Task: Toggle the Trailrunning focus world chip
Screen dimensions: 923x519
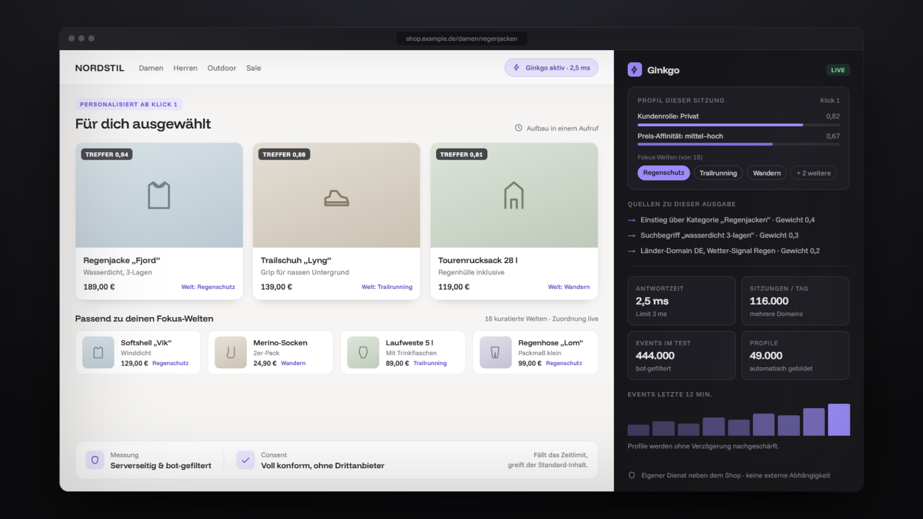Action: (718, 173)
